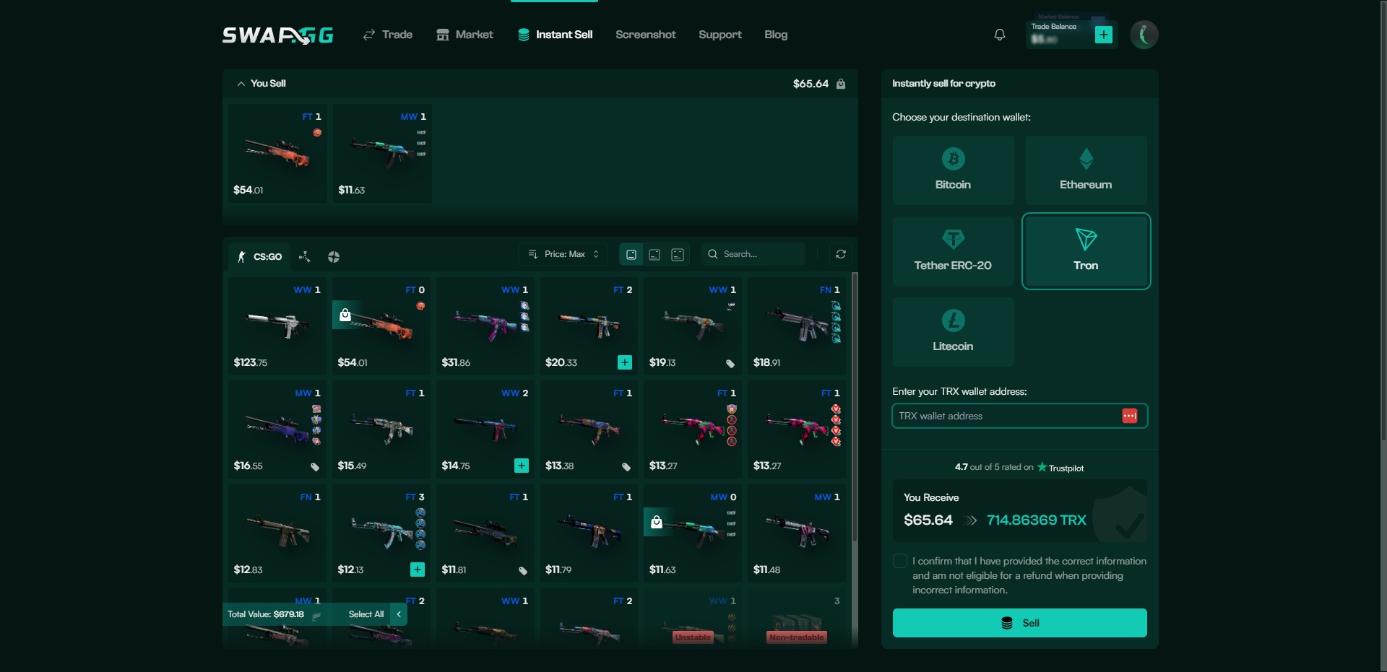Choose Bitcoin as destination wallet
1387x672 pixels.
point(954,170)
